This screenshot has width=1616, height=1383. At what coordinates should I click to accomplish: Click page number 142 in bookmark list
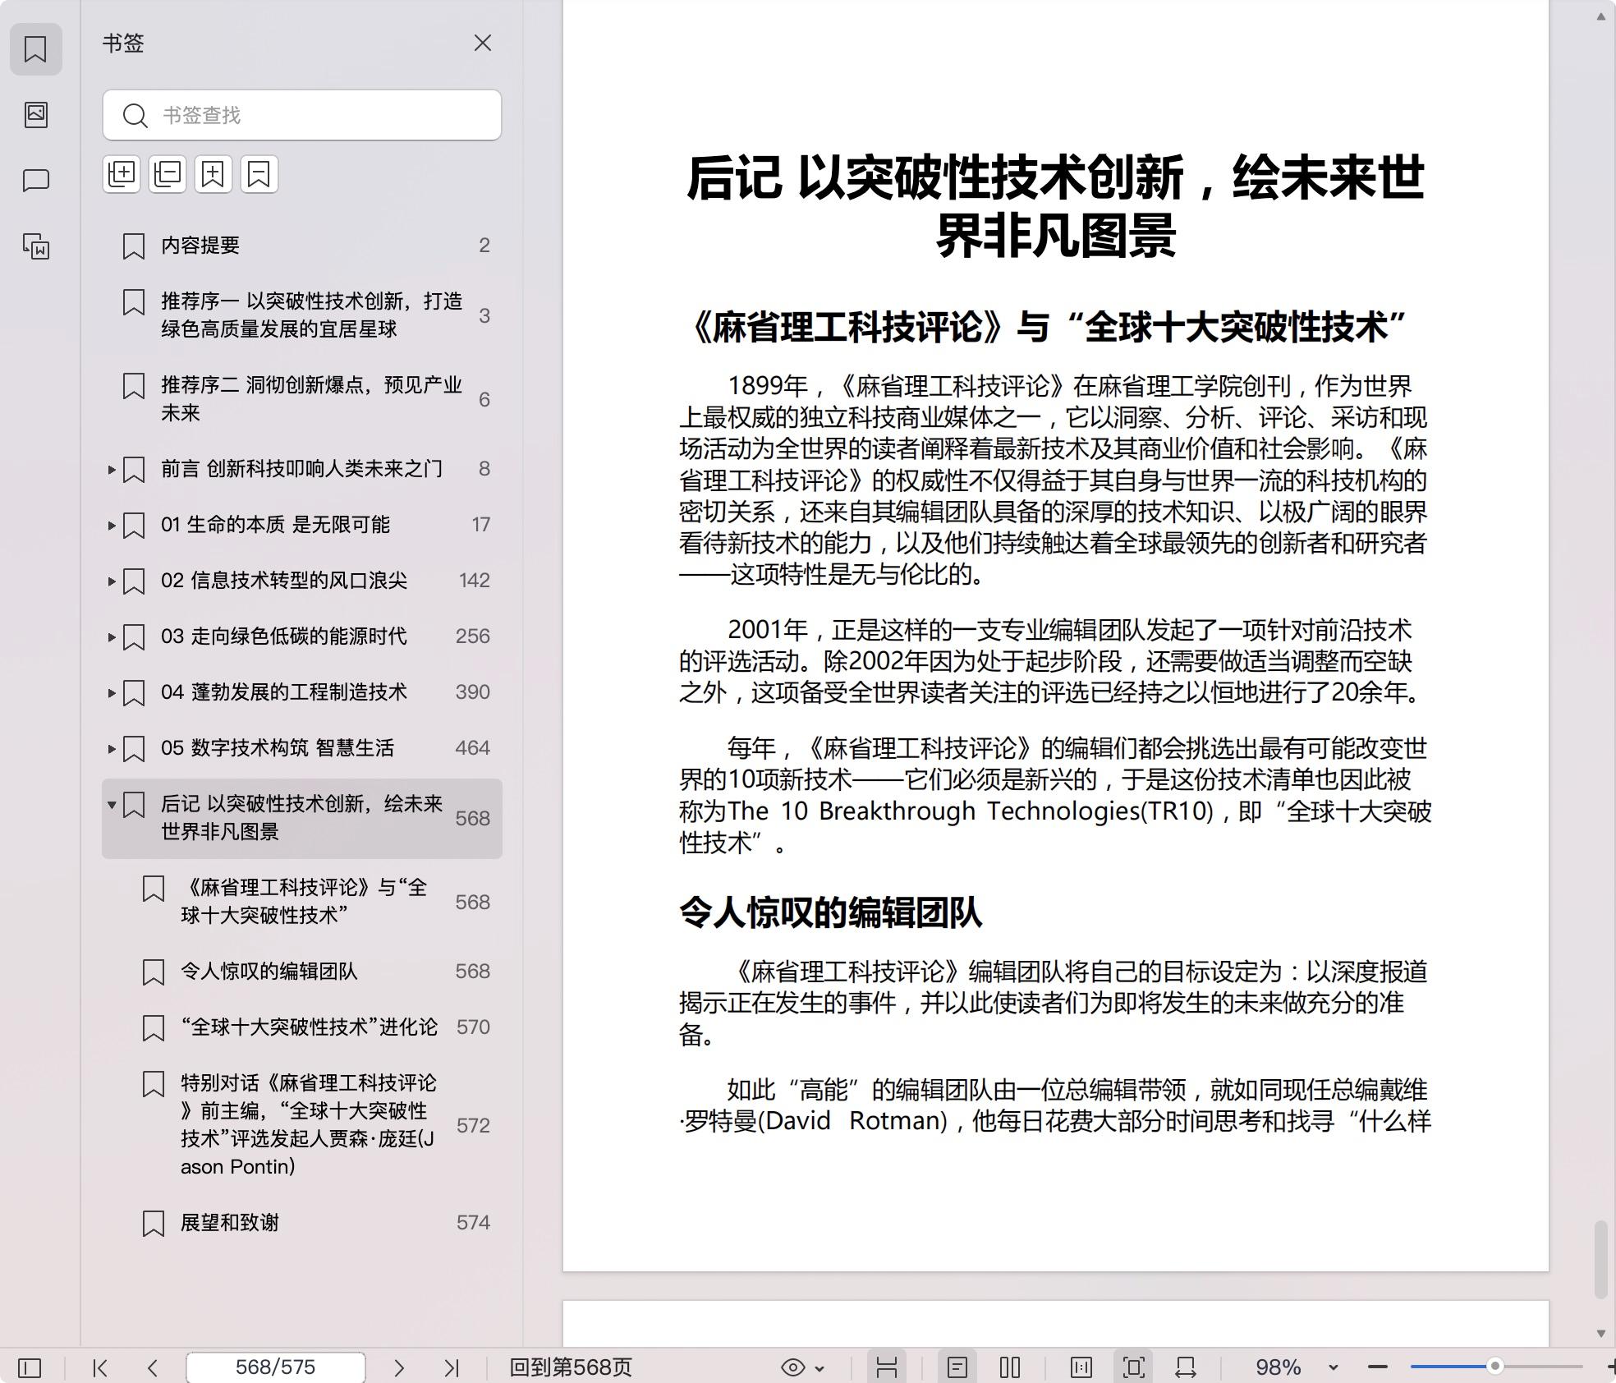tap(475, 581)
